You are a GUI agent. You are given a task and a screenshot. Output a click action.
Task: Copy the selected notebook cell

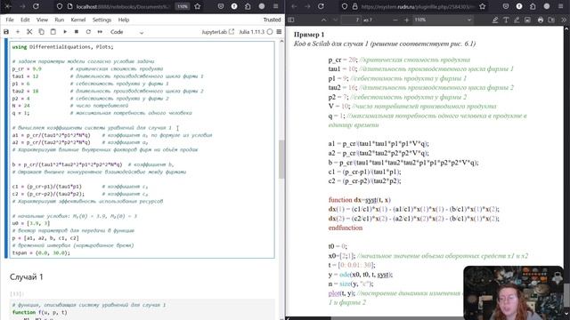[x=41, y=32]
